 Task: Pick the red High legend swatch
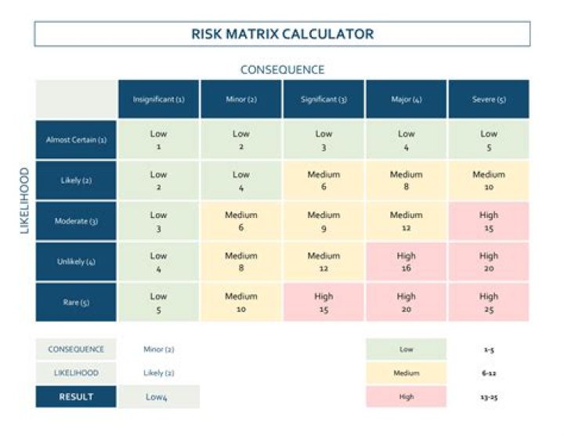point(406,397)
